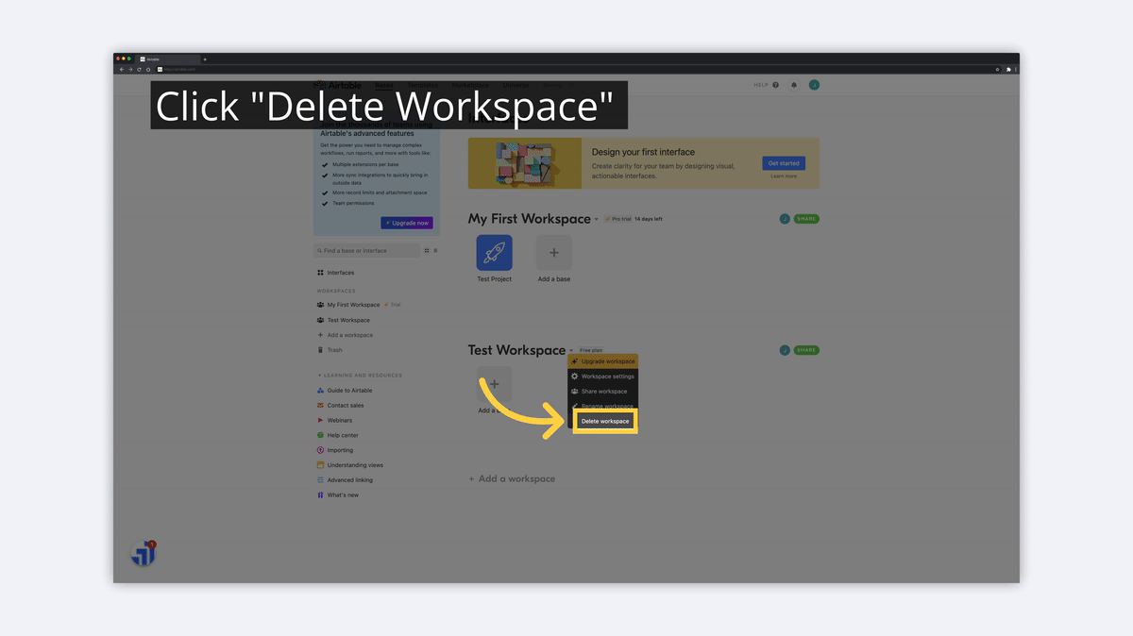Click the Airtable logo
Viewport: 1133px width, 636px height.
click(x=338, y=85)
